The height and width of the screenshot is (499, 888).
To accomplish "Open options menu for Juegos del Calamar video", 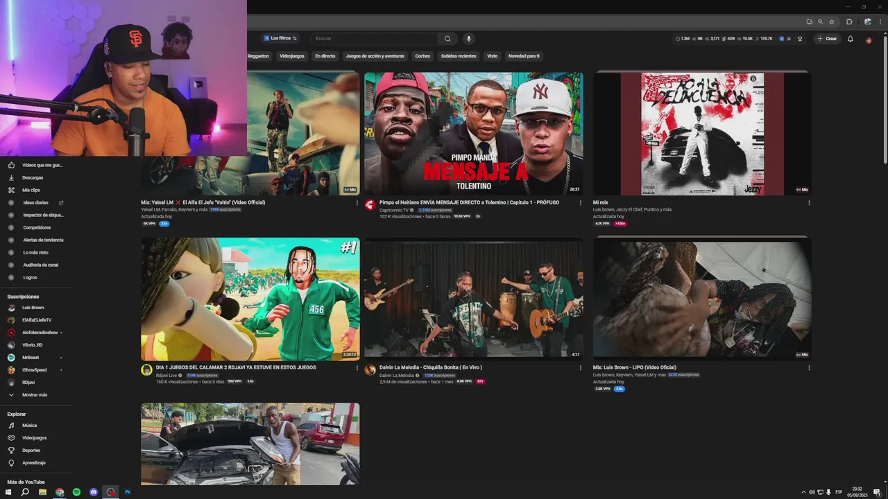I will tap(357, 368).
